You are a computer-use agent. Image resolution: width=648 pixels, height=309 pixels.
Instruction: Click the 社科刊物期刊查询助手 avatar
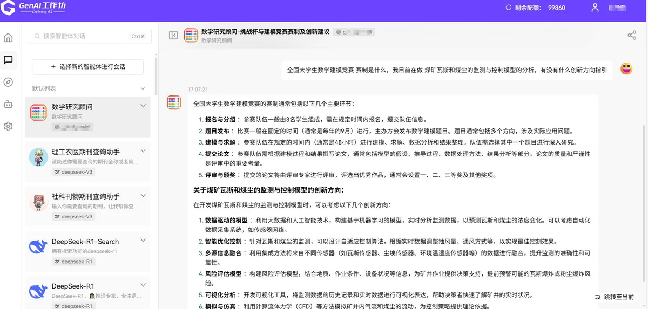[x=38, y=202]
